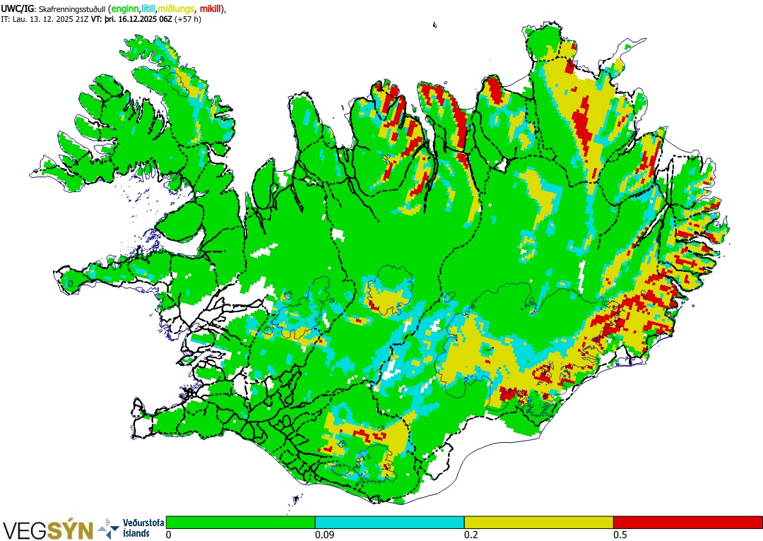
Task: Click the scale value "0" under the green bar
Action: point(168,535)
